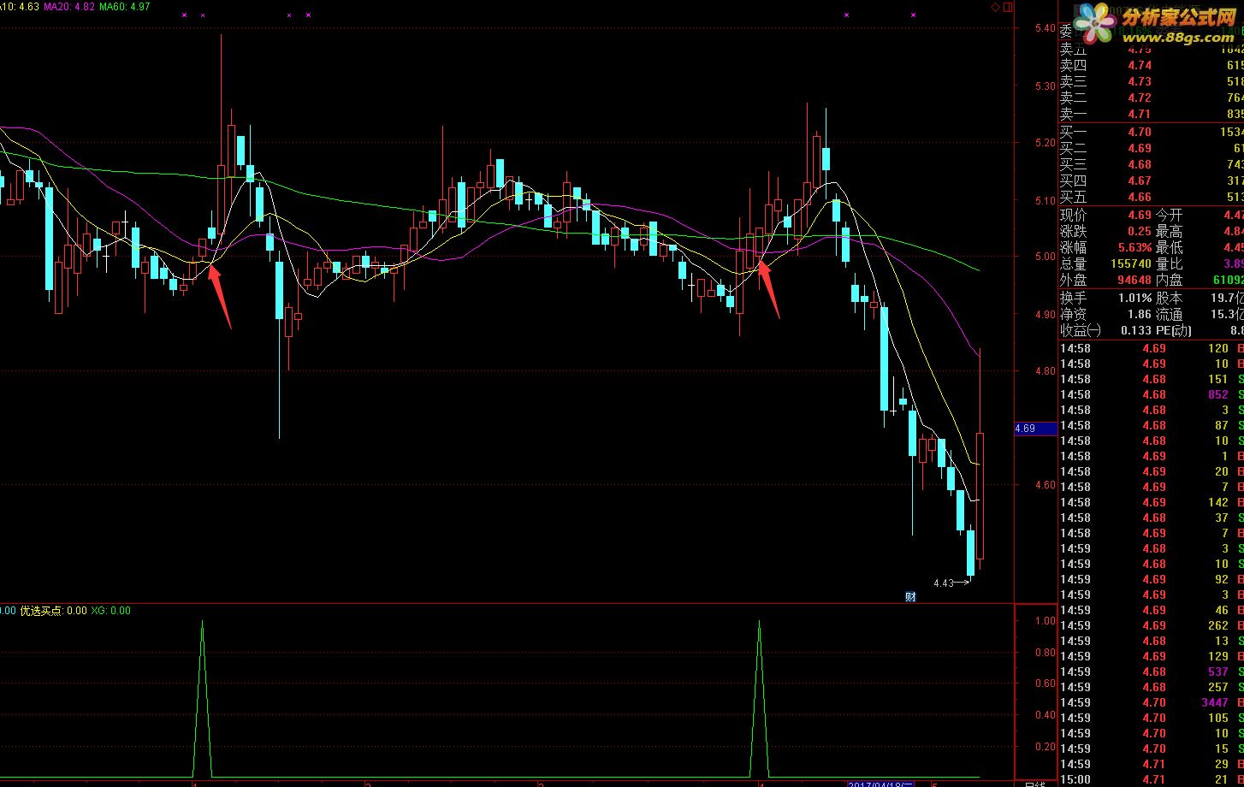Select the MA20: 4.82 indicator label
This screenshot has width=1244, height=787.
[70, 7]
